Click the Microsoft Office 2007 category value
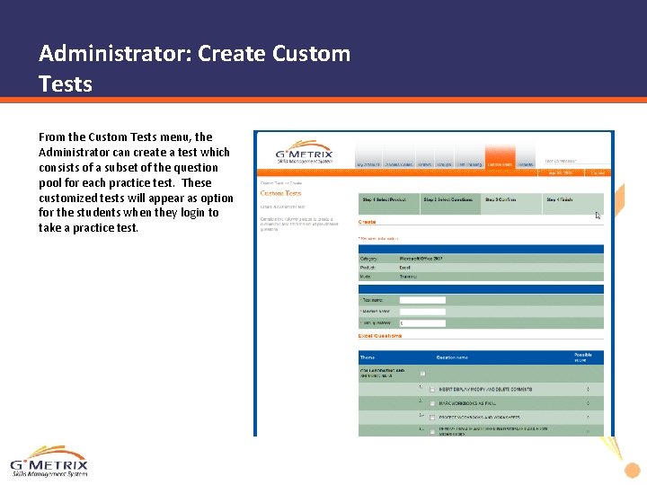 (x=421, y=259)
